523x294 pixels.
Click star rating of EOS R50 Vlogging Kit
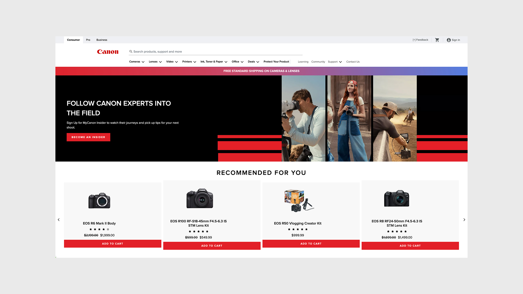(x=298, y=229)
